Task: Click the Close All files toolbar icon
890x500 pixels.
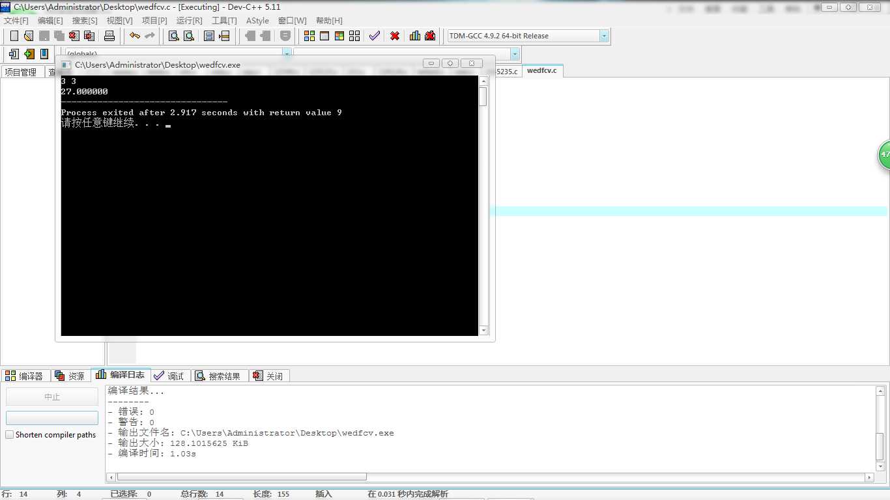Action: click(89, 36)
